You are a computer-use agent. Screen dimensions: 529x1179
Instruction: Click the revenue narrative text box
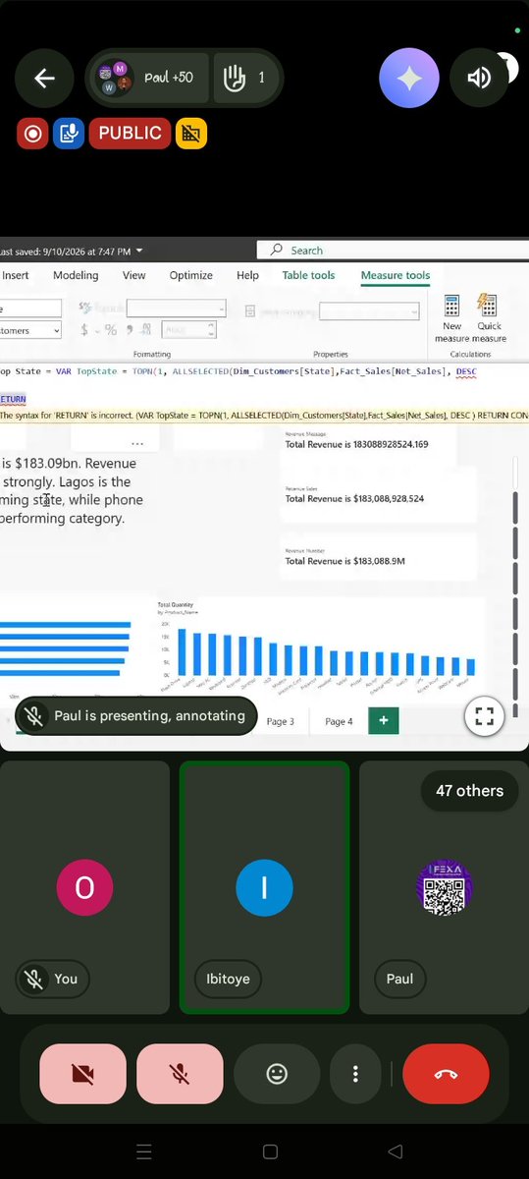coord(73,490)
